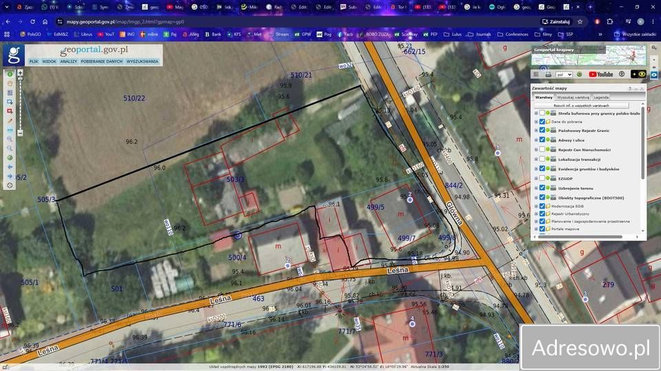Image resolution: width=661 pixels, height=371 pixels.
Task: Open the 'pol' language dropdown
Action: [564, 74]
